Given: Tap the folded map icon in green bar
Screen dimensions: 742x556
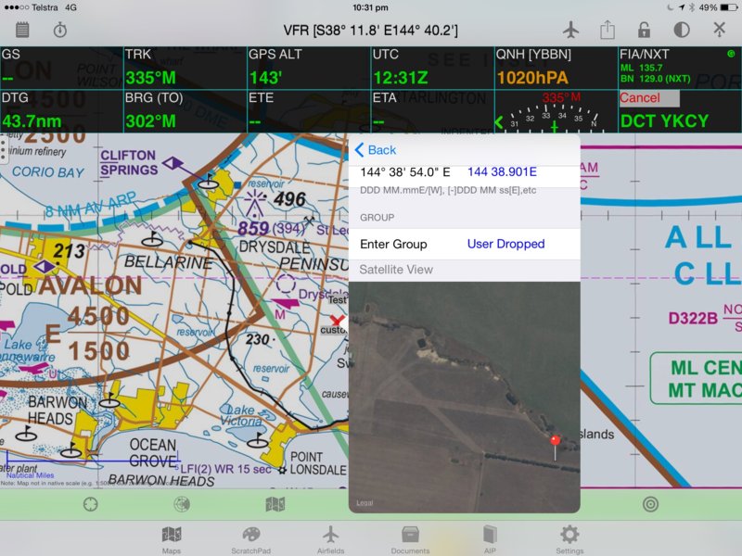Looking at the screenshot, I should [x=275, y=504].
